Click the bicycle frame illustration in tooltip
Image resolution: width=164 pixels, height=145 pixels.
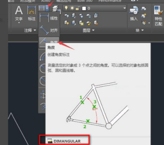pos(98,106)
